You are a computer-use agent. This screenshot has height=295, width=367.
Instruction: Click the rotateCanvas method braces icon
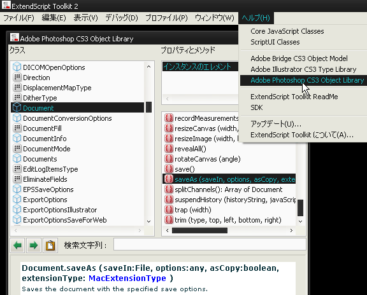point(168,158)
